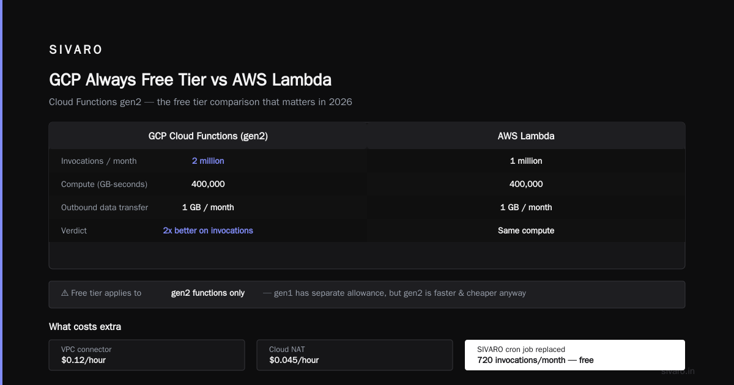The image size is (734, 385).
Task: Click the '1 million' AWS value
Action: pyautogui.click(x=526, y=161)
